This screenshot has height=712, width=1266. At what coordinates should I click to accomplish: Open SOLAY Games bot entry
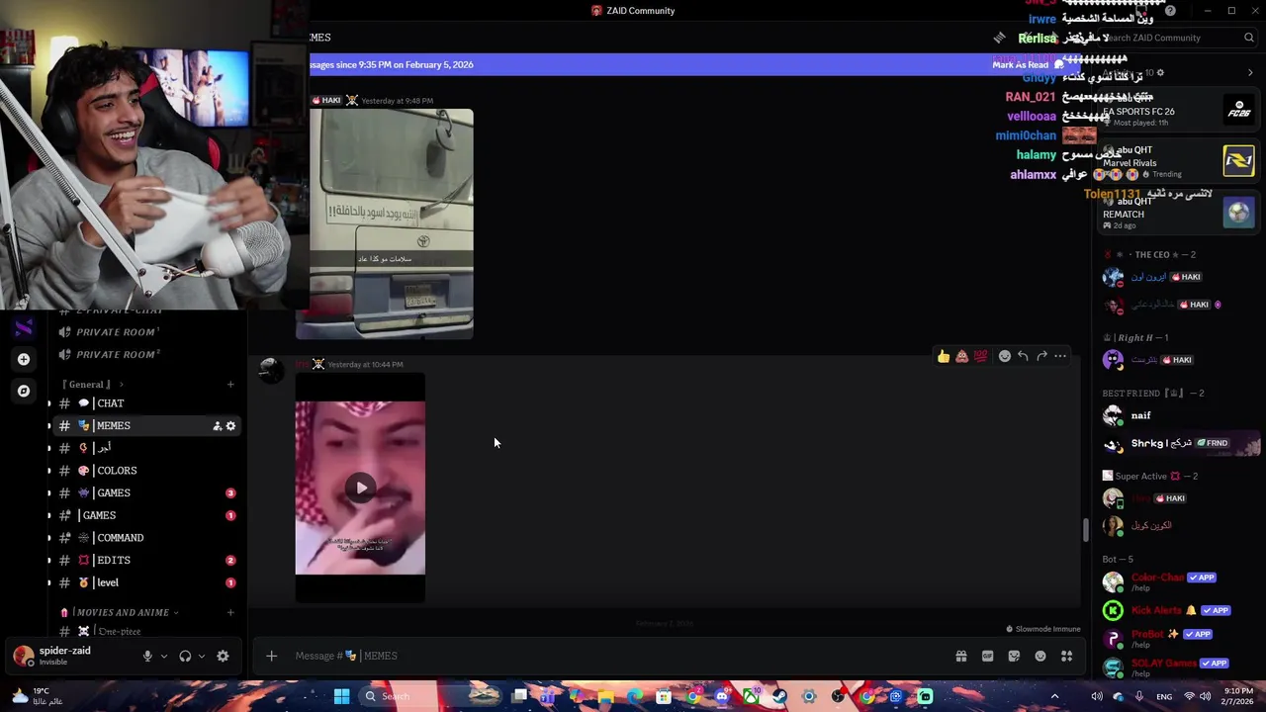click(1181, 667)
